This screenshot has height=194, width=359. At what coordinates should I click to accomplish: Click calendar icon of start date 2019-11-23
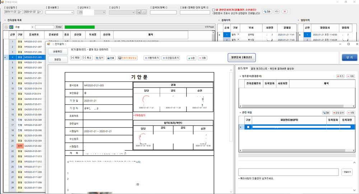(20, 12)
